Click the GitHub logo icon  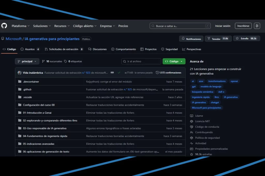[x=4, y=26]
